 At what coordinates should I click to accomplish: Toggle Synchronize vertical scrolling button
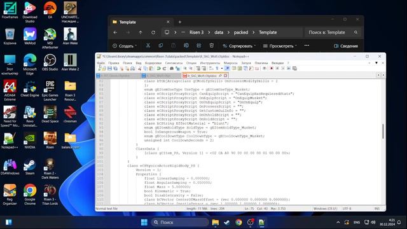pos(198,68)
